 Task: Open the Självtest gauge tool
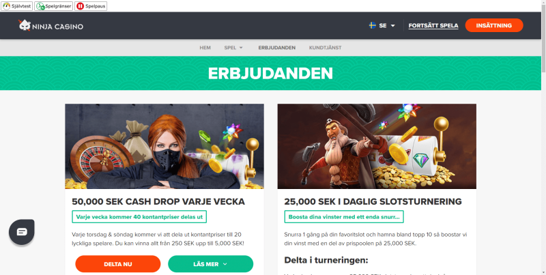tap(16, 6)
